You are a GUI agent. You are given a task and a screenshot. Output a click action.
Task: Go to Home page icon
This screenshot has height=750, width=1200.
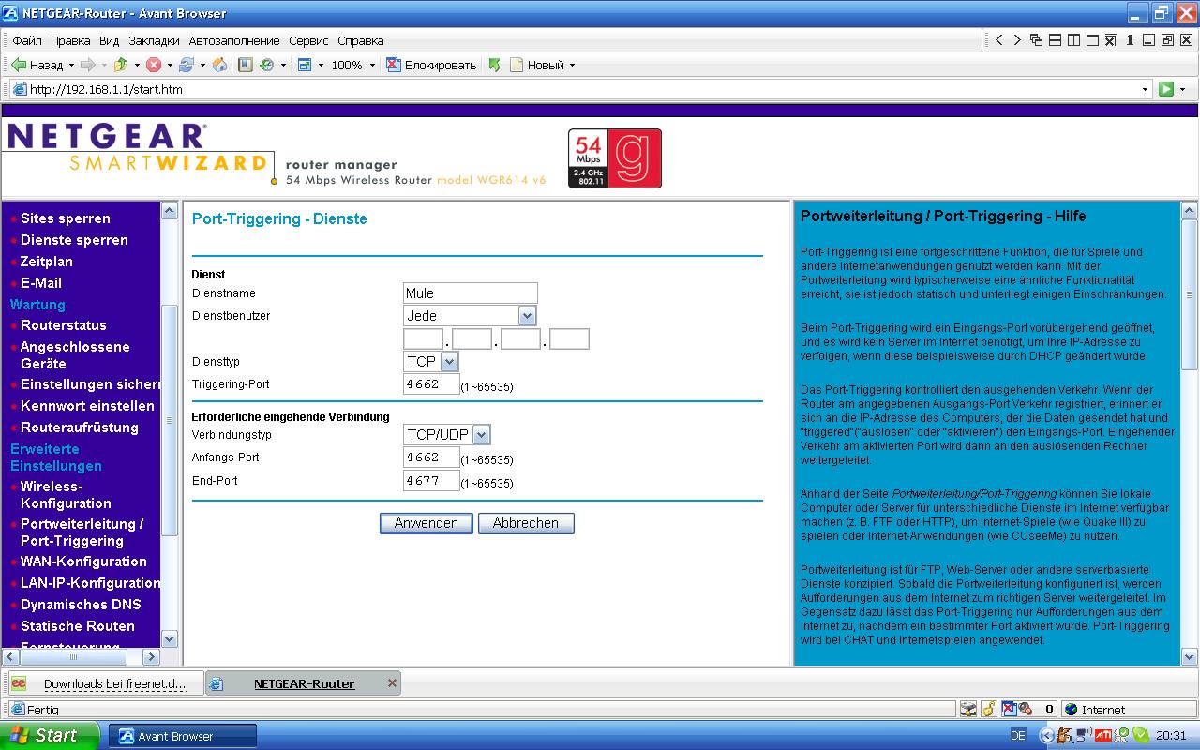[219, 65]
